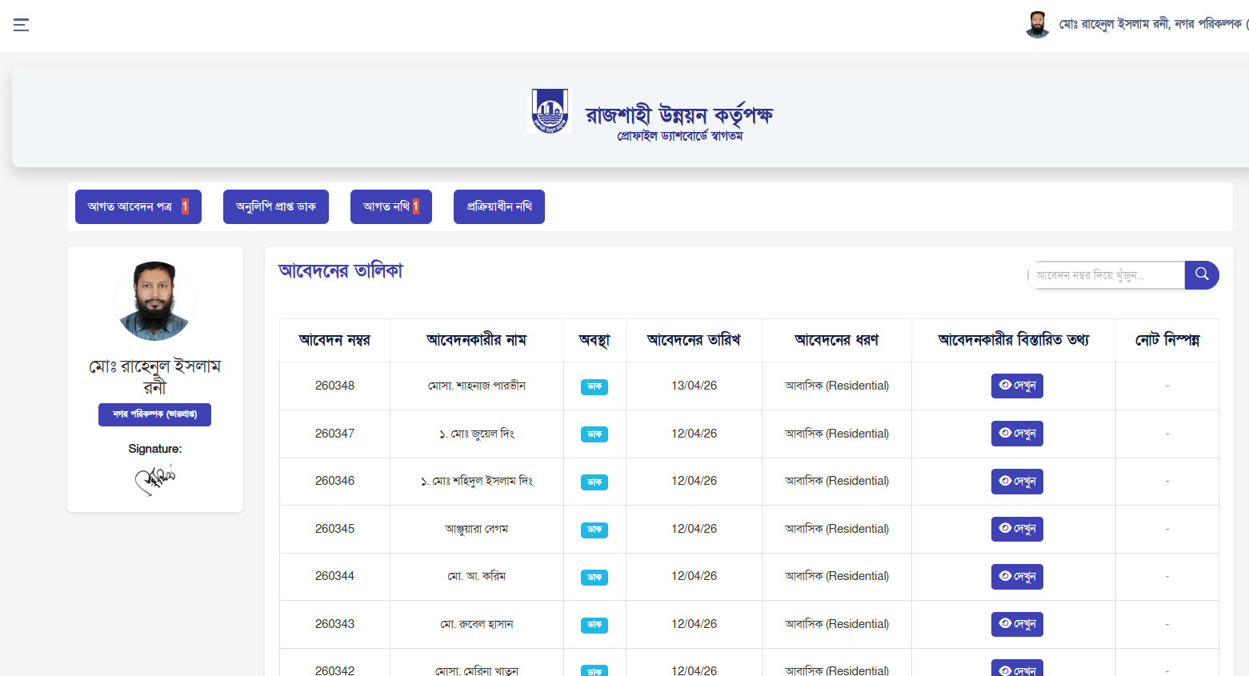Open the প্রক্রিয়াধীন নথি tab
The height and width of the screenshot is (676, 1249).
(x=498, y=206)
